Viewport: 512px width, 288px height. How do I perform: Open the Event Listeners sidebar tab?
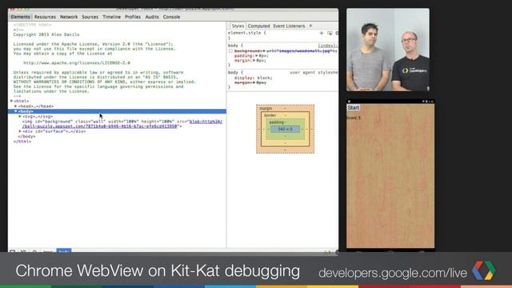[289, 26]
